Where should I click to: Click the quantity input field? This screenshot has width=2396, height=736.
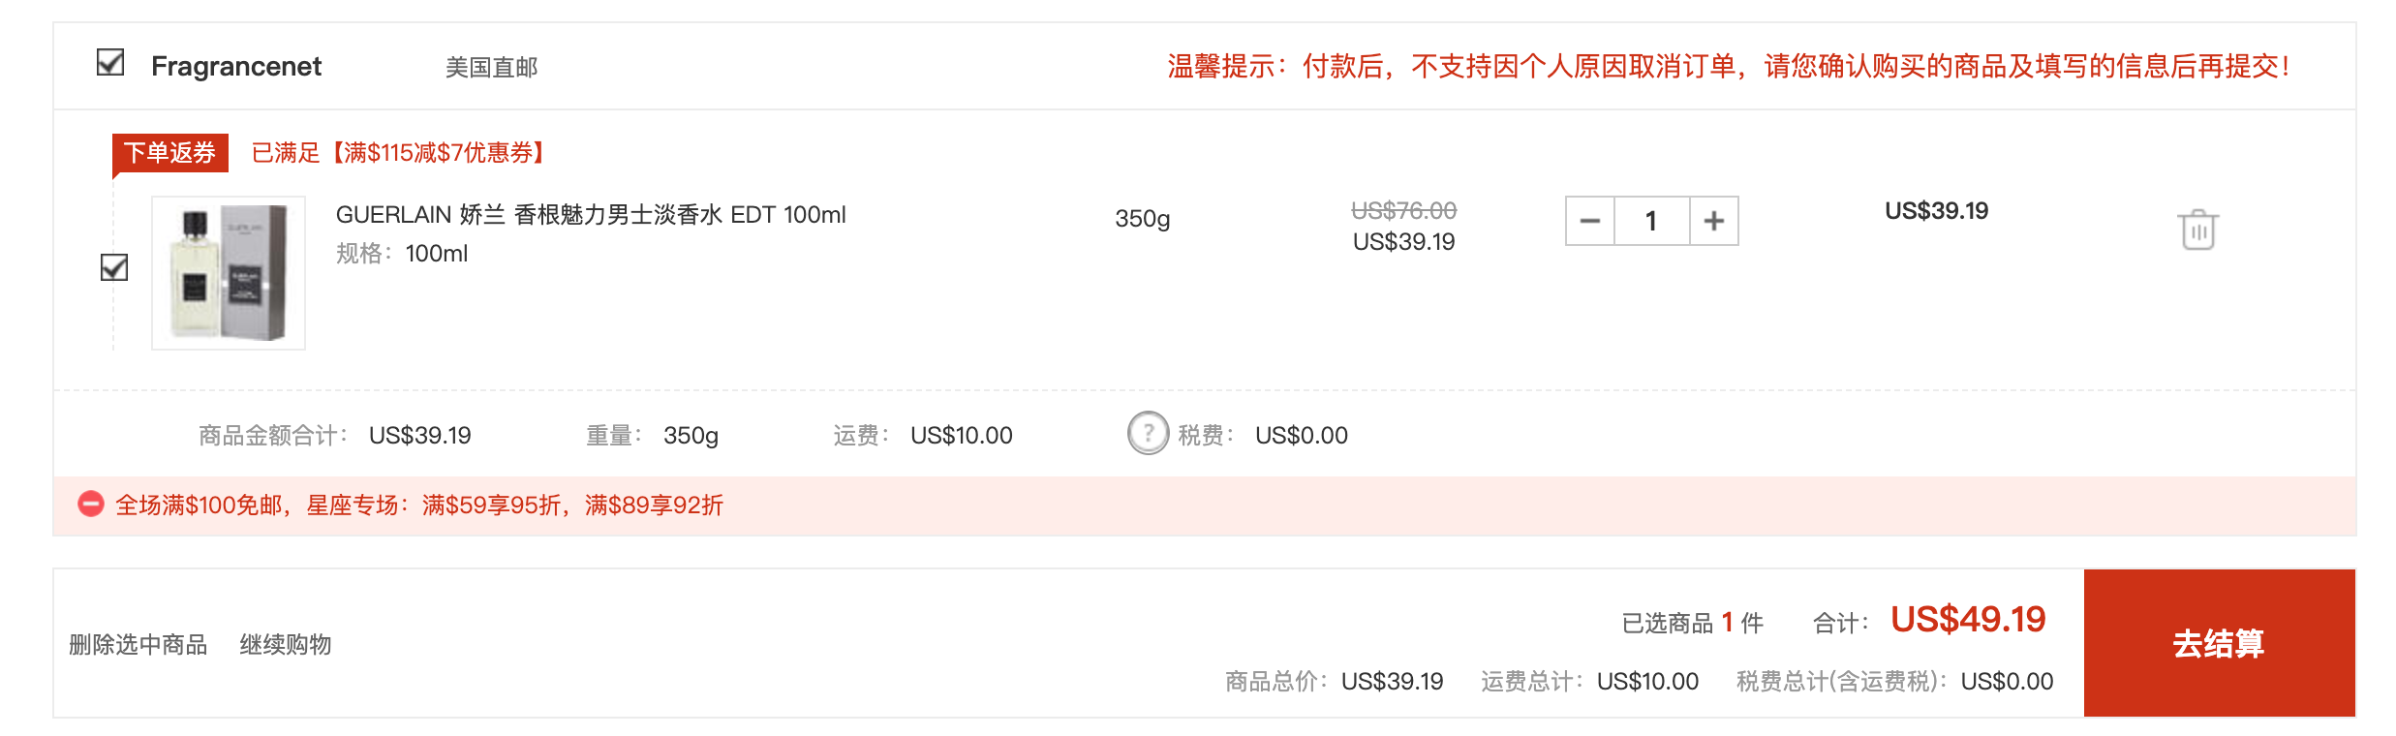[1652, 221]
